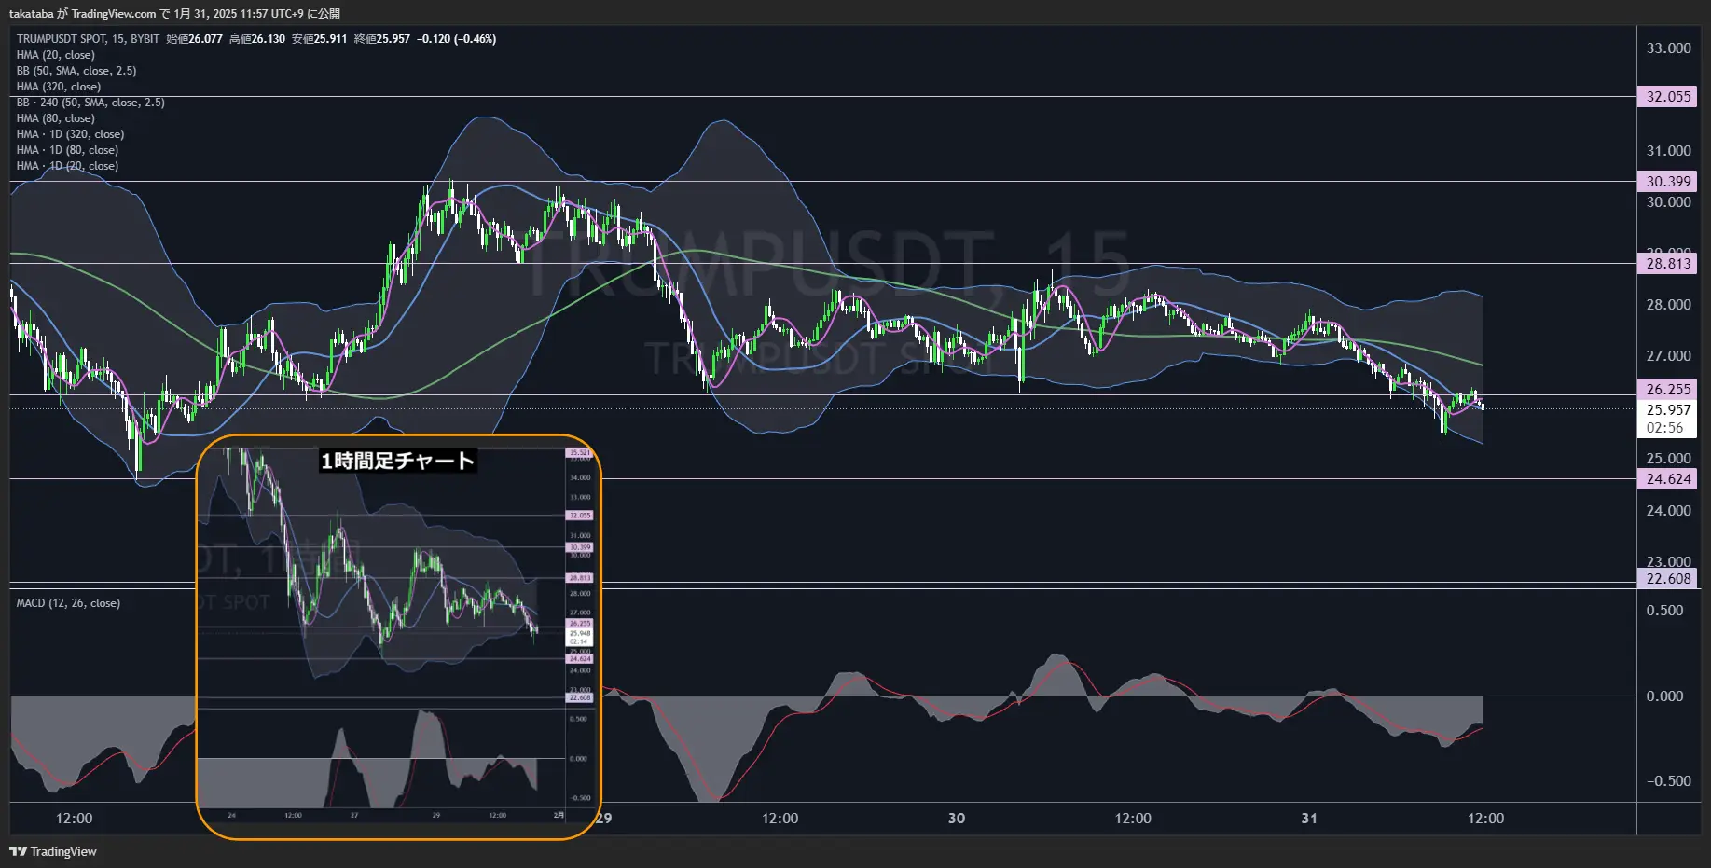1711x868 pixels.
Task: Click the 安値25.911 low value in the legend
Action: (320, 39)
